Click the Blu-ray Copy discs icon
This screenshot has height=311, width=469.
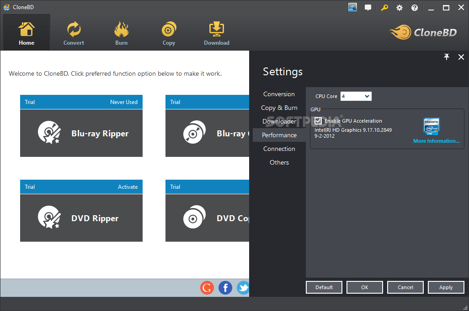(194, 132)
